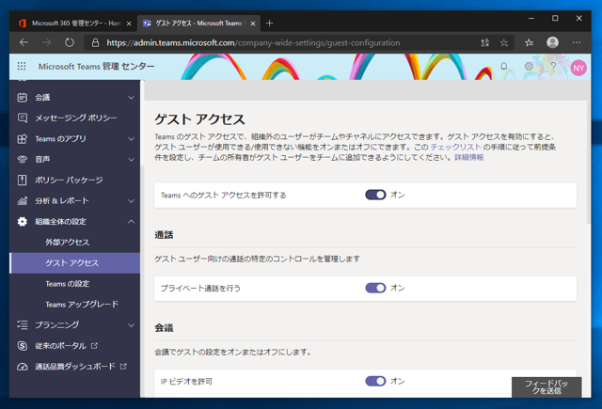
Task: Switch to Microsoft 365 管理センター tab
Action: [x=73, y=24]
